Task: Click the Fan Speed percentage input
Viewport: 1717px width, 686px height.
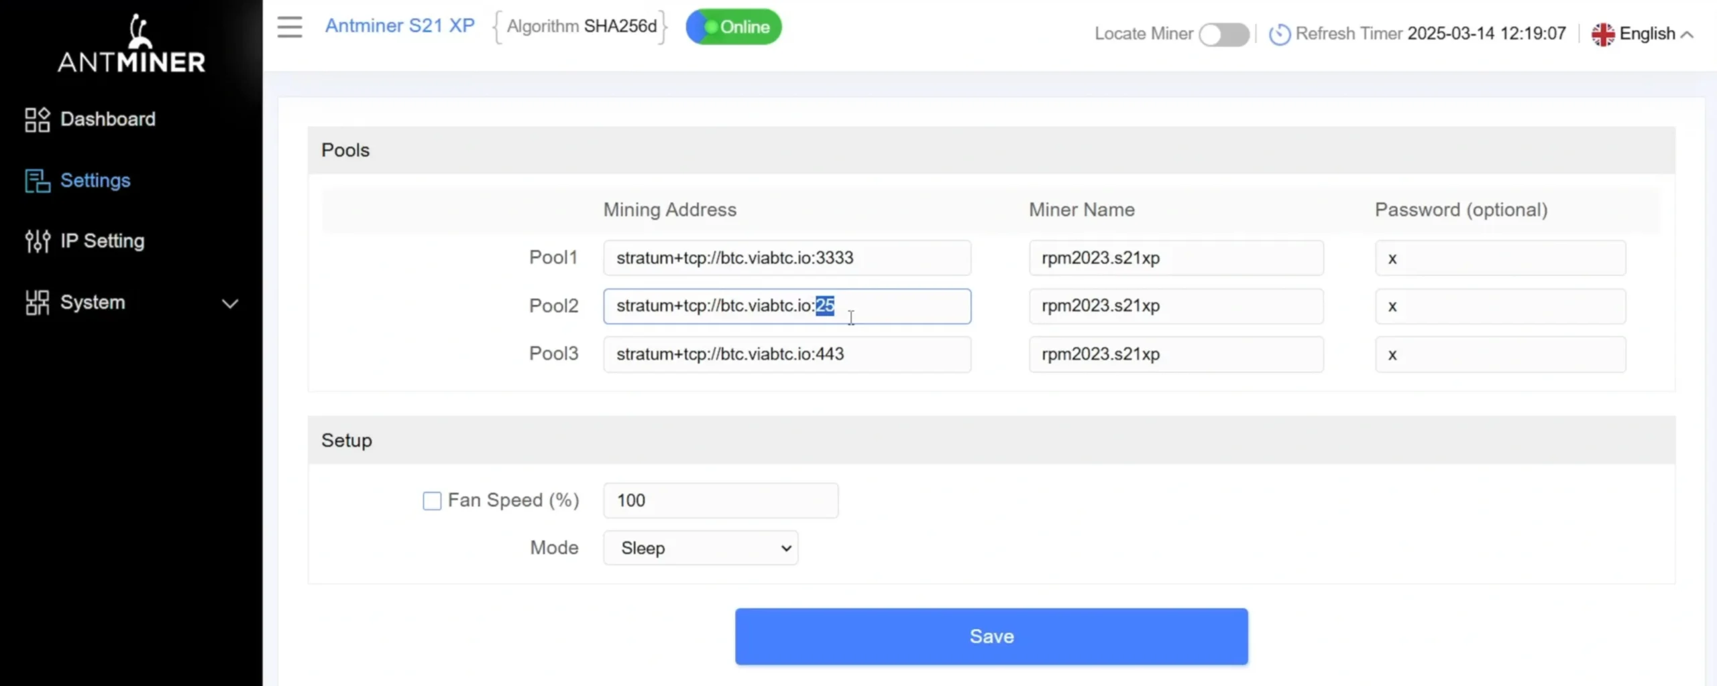Action: point(720,500)
